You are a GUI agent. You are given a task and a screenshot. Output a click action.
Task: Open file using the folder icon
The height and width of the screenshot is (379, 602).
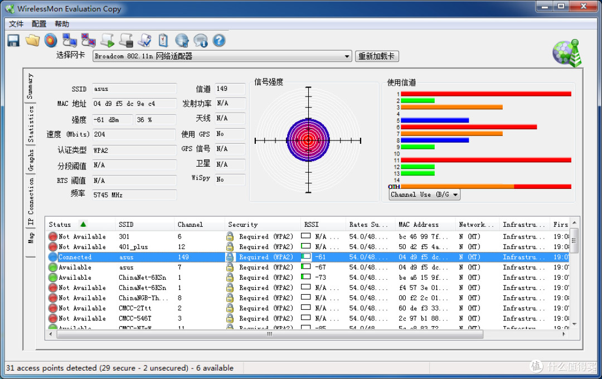point(32,40)
